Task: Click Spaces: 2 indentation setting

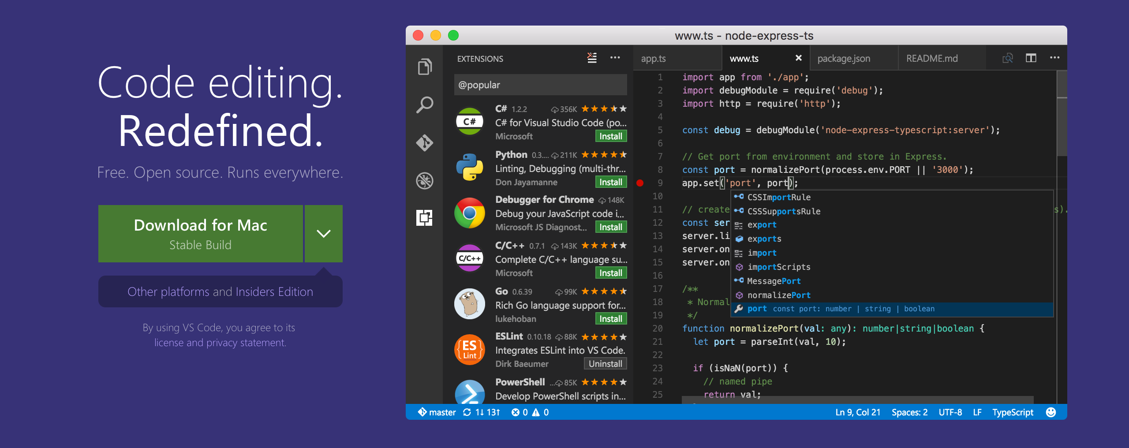Action: click(x=909, y=412)
